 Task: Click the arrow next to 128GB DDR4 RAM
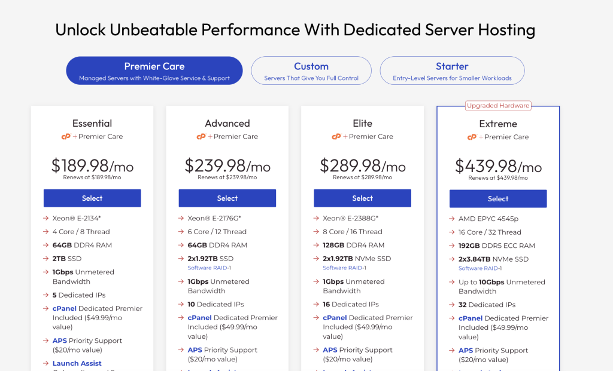pos(317,245)
